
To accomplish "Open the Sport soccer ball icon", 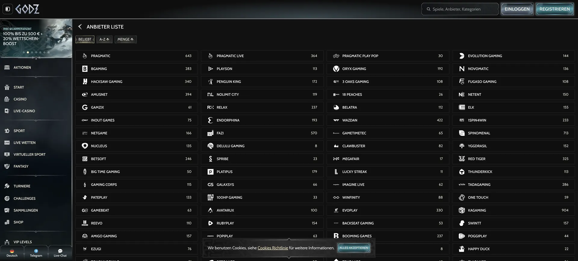I will point(7,131).
